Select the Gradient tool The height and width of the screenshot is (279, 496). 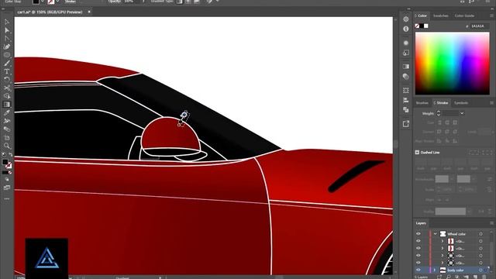coord(7,105)
